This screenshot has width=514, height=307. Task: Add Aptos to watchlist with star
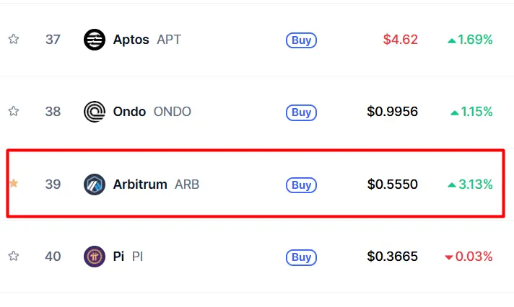point(14,39)
